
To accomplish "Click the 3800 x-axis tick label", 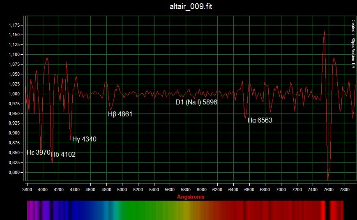I will 27,190.
